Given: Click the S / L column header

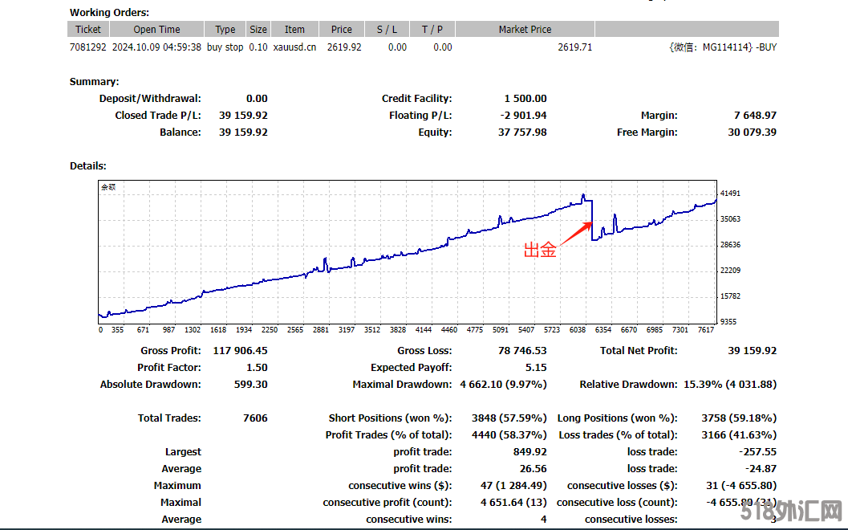Looking at the screenshot, I should pyautogui.click(x=387, y=30).
